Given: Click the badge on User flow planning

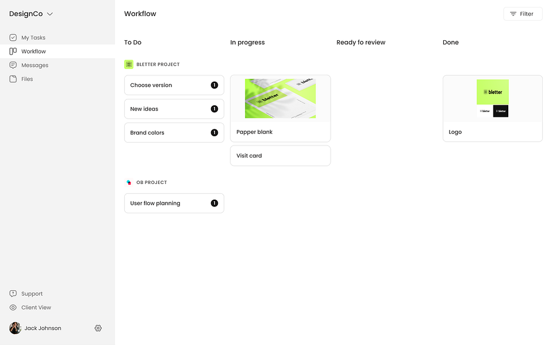Looking at the screenshot, I should (214, 203).
